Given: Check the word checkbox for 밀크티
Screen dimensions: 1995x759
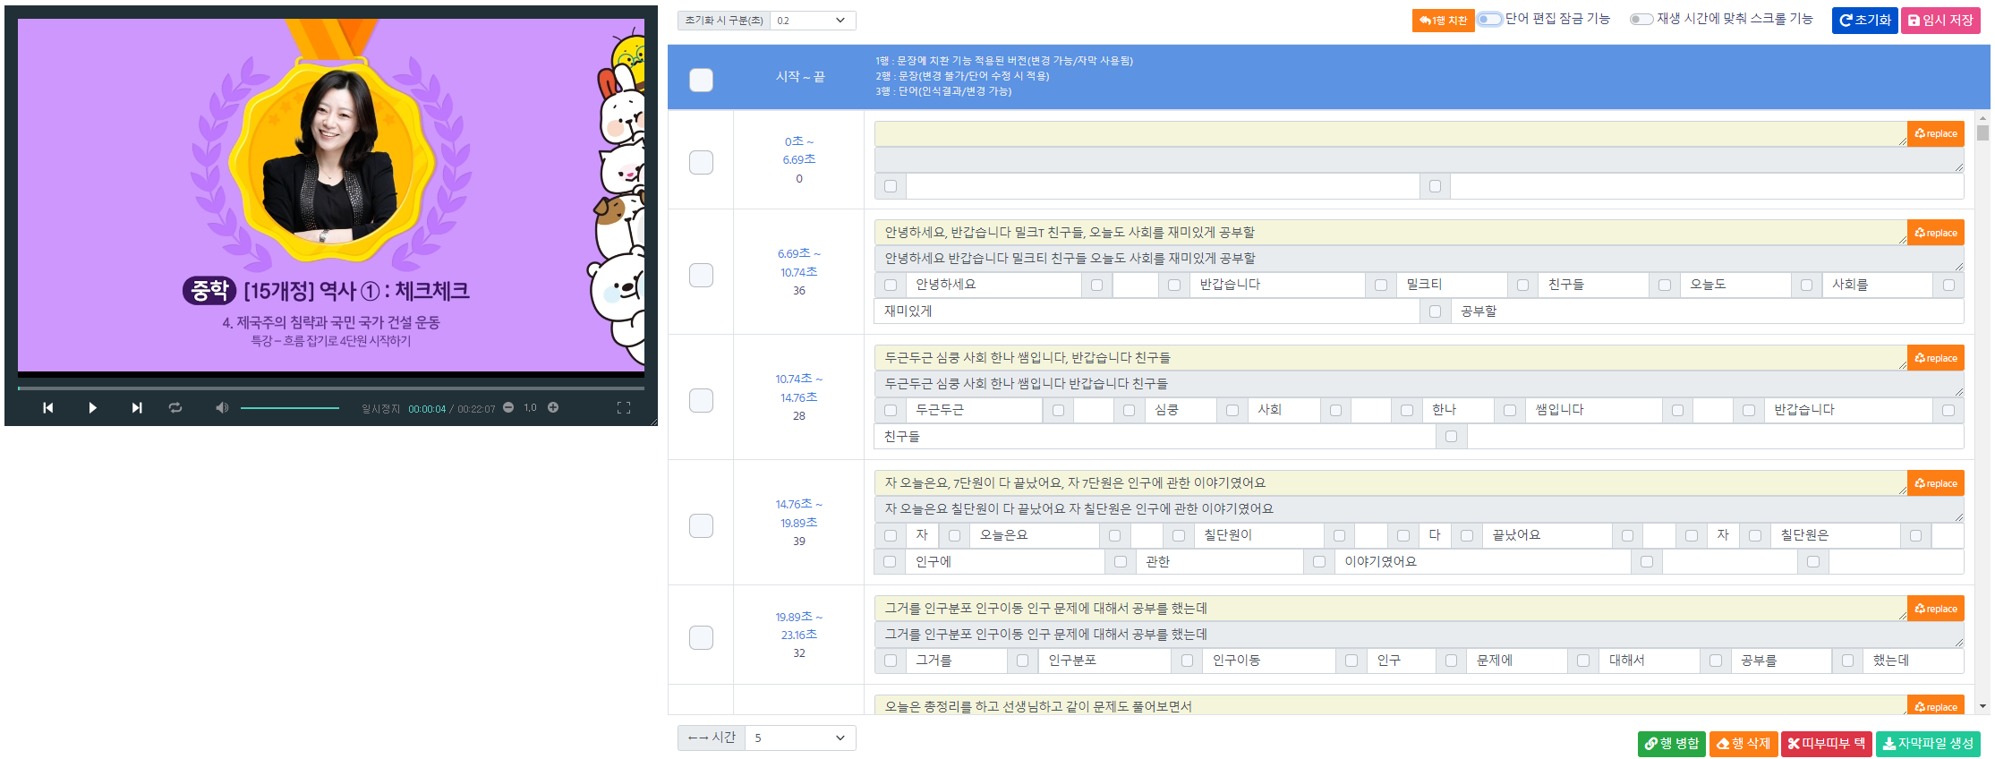Looking at the screenshot, I should [1381, 285].
